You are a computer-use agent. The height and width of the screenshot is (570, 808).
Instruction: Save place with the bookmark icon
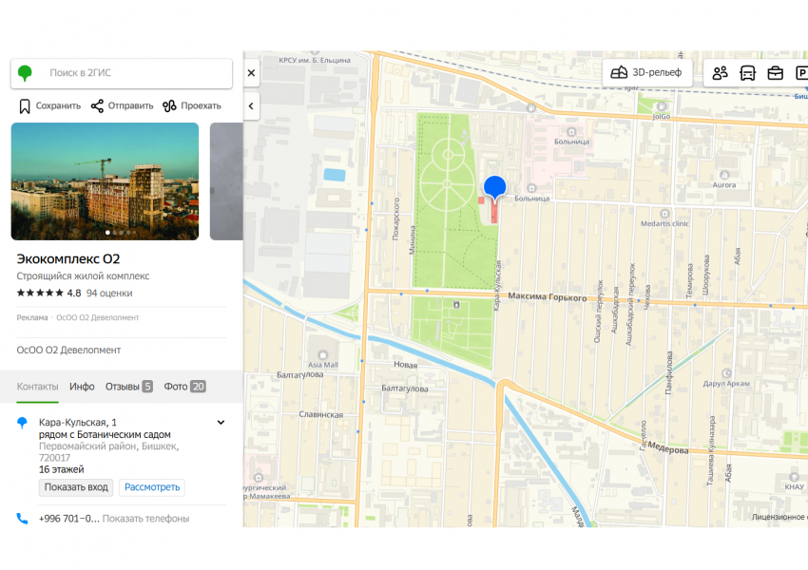click(x=25, y=105)
